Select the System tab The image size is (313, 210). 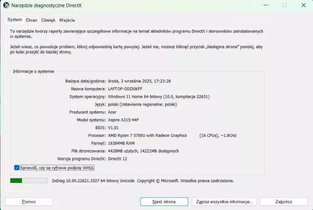click(15, 20)
